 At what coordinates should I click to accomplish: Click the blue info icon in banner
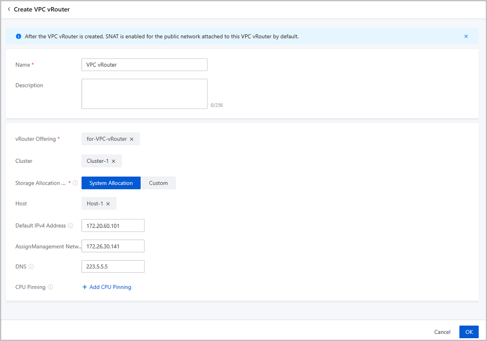click(x=18, y=37)
